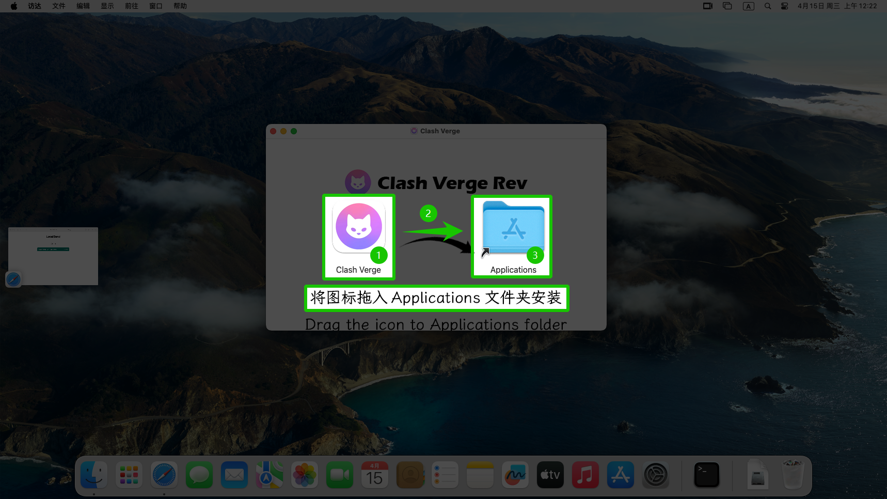
Task: Close the Clash Verge installer window
Action: click(273, 131)
